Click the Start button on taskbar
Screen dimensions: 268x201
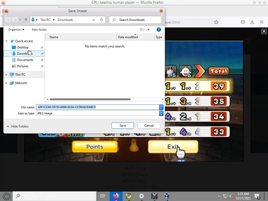pos(6,196)
